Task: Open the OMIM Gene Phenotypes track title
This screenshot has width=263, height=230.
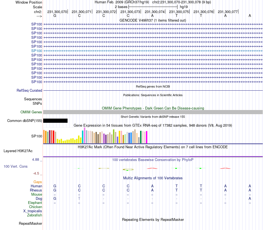Action: click(153, 108)
